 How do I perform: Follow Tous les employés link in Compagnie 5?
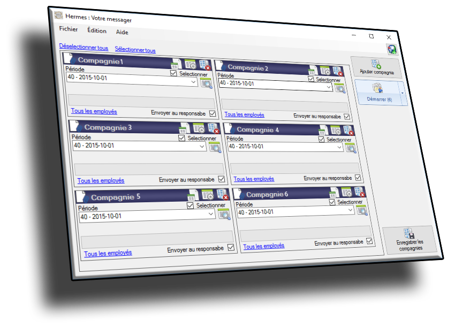(x=108, y=253)
